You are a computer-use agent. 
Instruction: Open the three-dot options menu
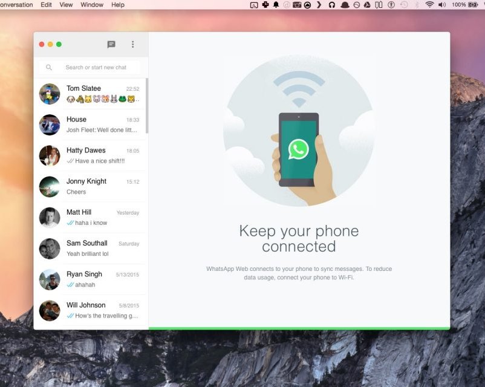point(132,44)
